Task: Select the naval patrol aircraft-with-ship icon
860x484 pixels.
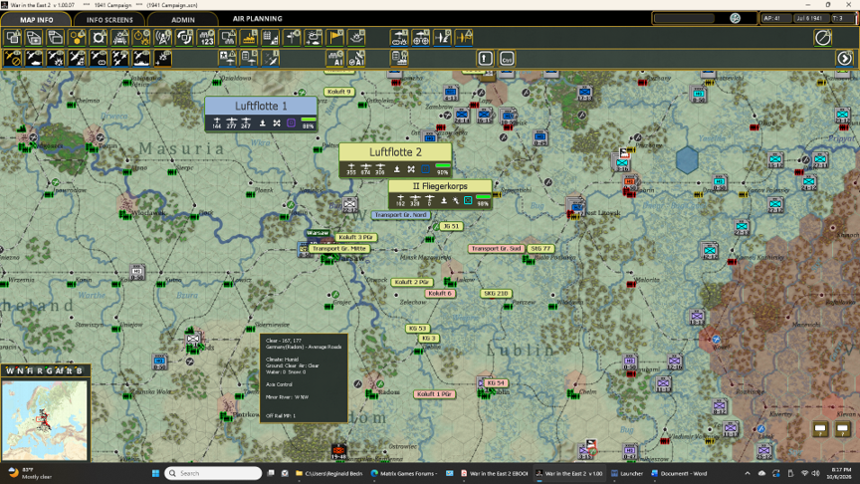Action: [x=141, y=58]
